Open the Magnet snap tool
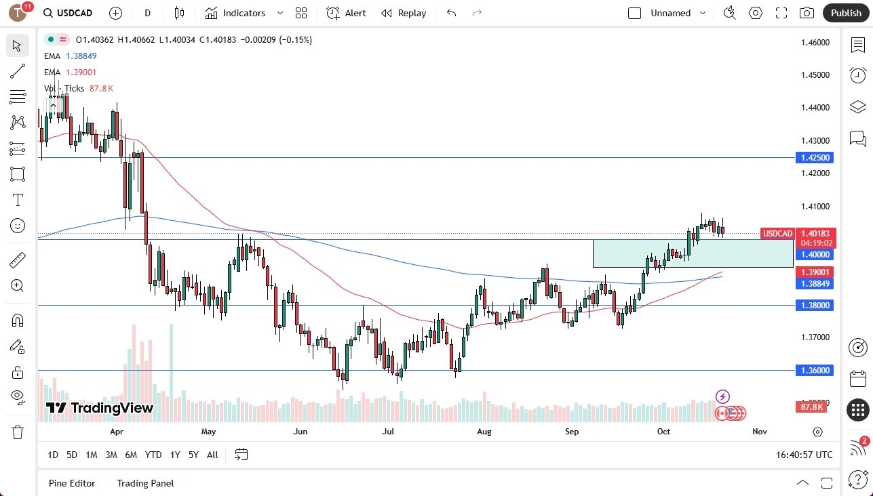Viewport: 873px width, 496px height. pyautogui.click(x=17, y=320)
